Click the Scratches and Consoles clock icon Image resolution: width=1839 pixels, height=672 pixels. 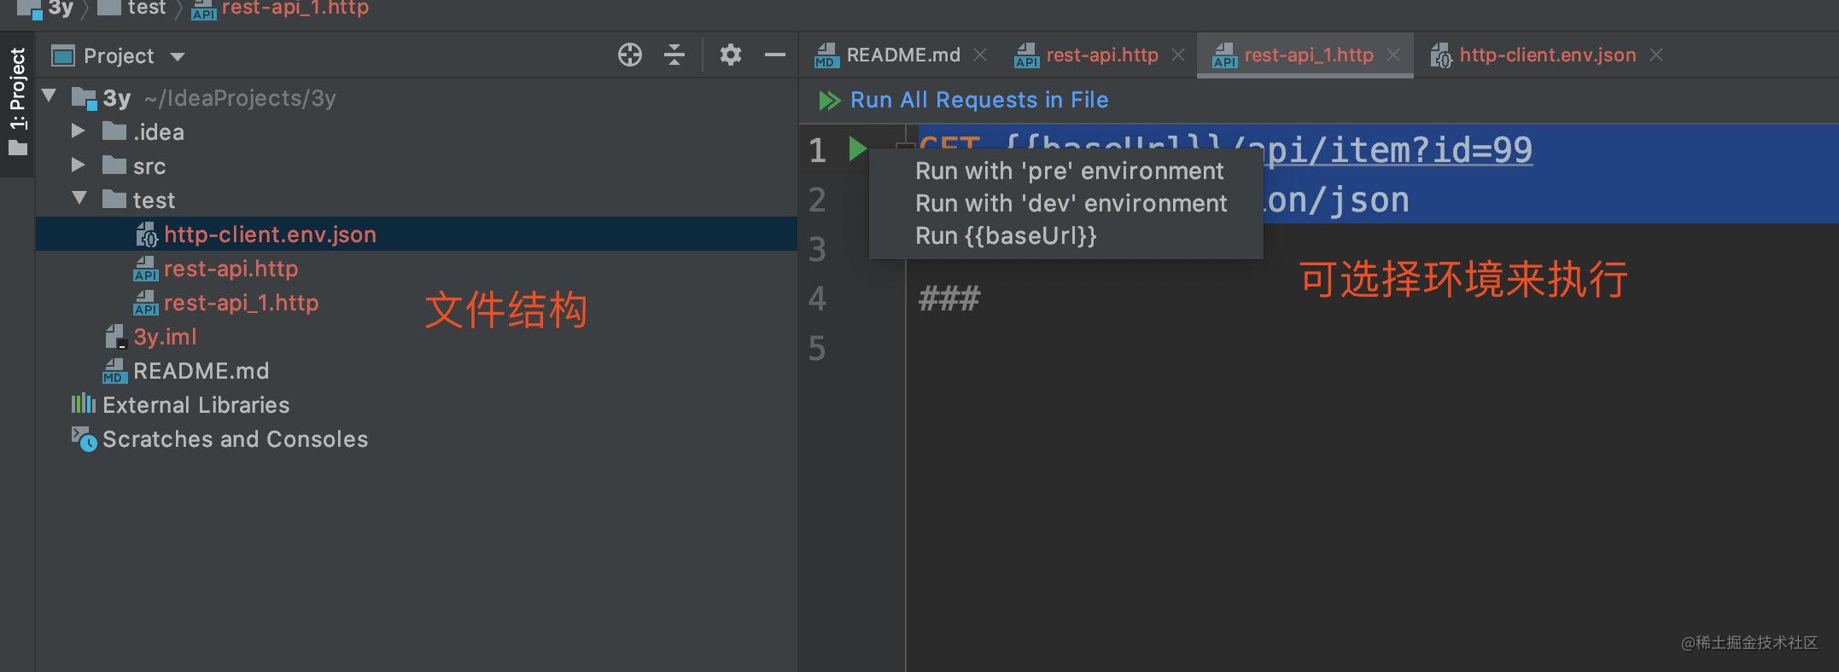(84, 439)
